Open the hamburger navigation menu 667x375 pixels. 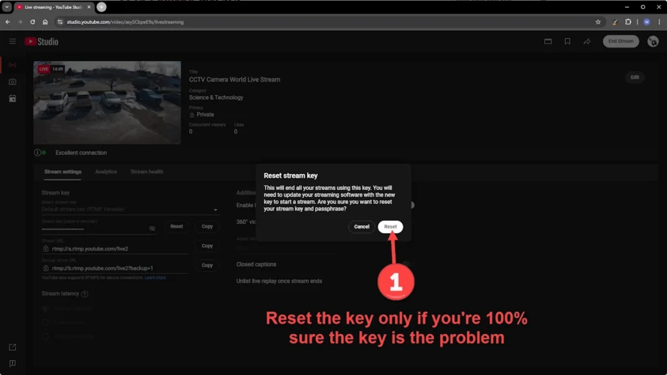coord(12,42)
